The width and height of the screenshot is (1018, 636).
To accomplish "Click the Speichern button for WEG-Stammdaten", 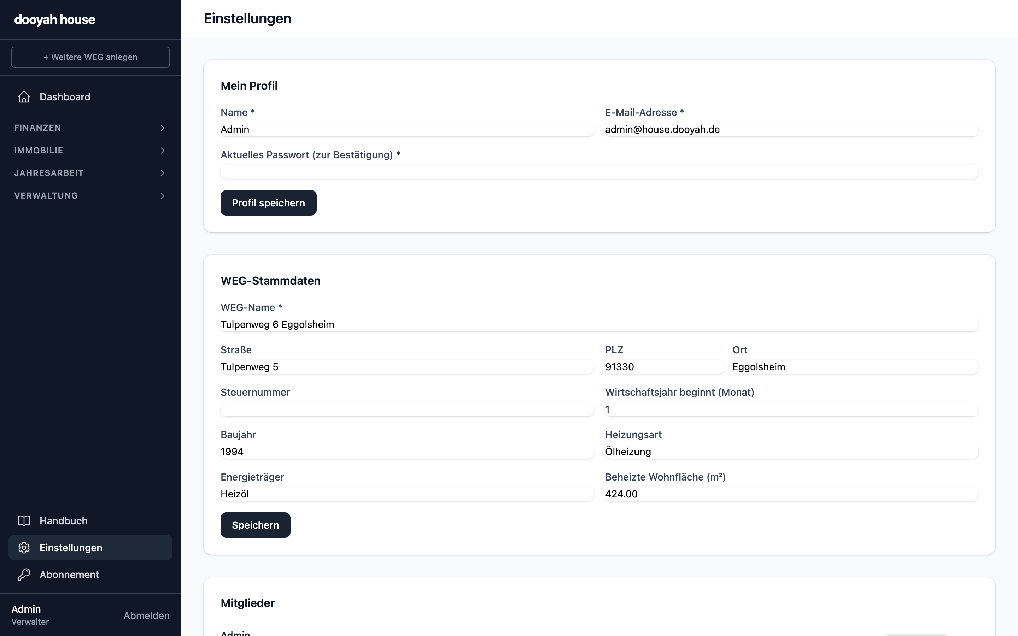I will (x=255, y=525).
